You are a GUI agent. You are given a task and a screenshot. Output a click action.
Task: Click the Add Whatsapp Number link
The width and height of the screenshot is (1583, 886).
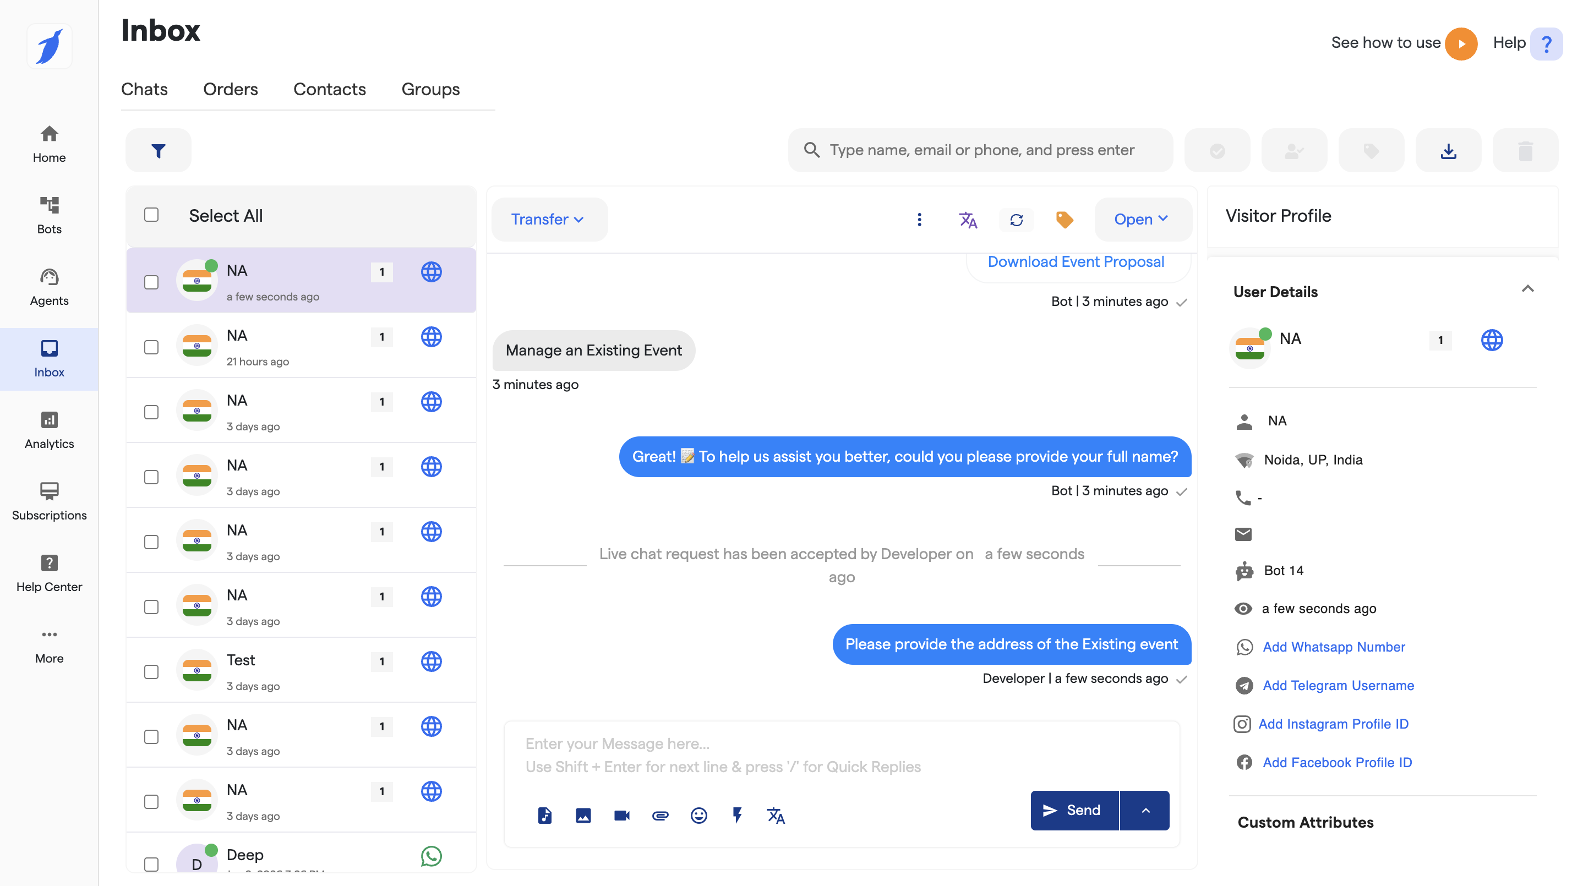pos(1334,647)
